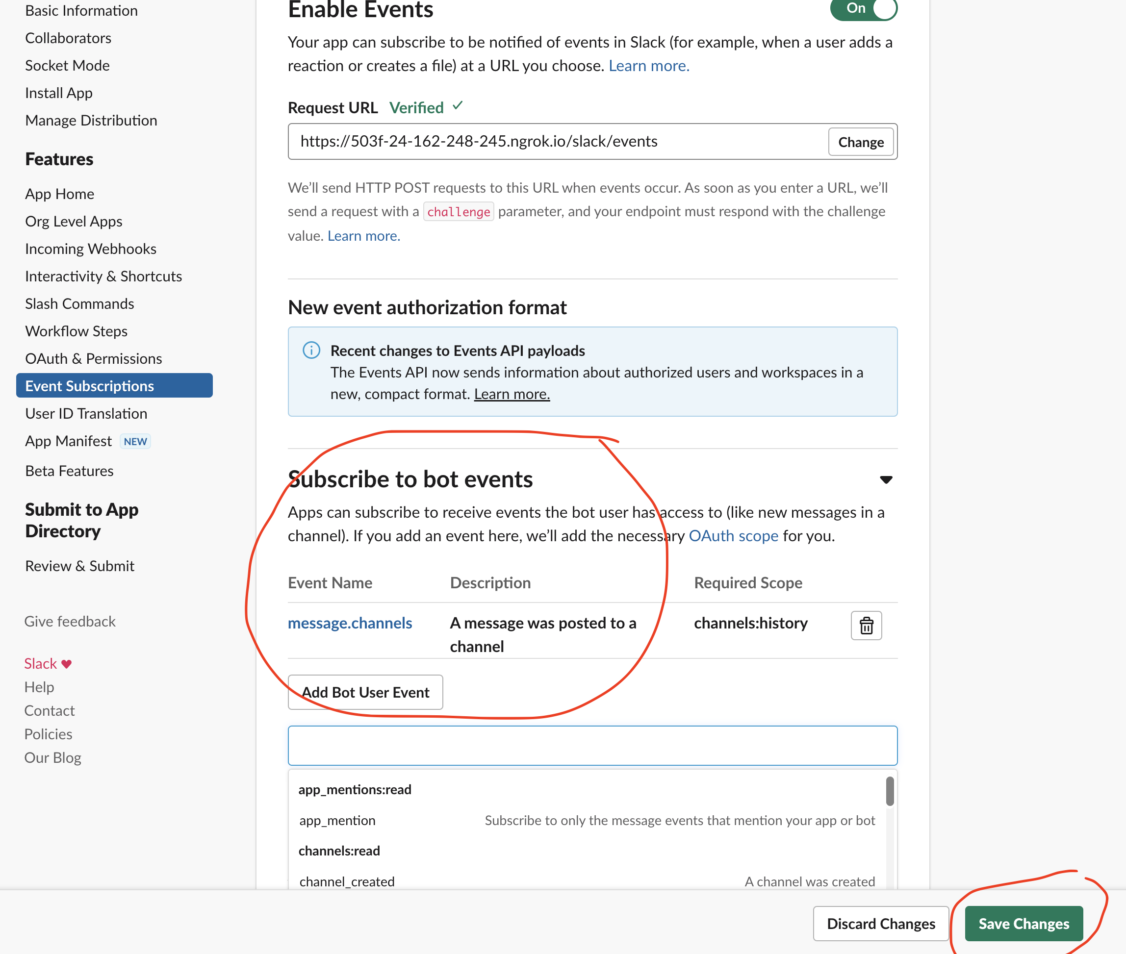Open Interactivity & Shortcuts
This screenshot has width=1126, height=954.
[103, 276]
